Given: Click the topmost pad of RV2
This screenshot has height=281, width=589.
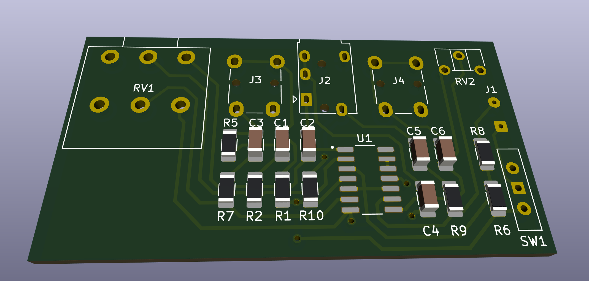Looking at the screenshot, I should [459, 56].
